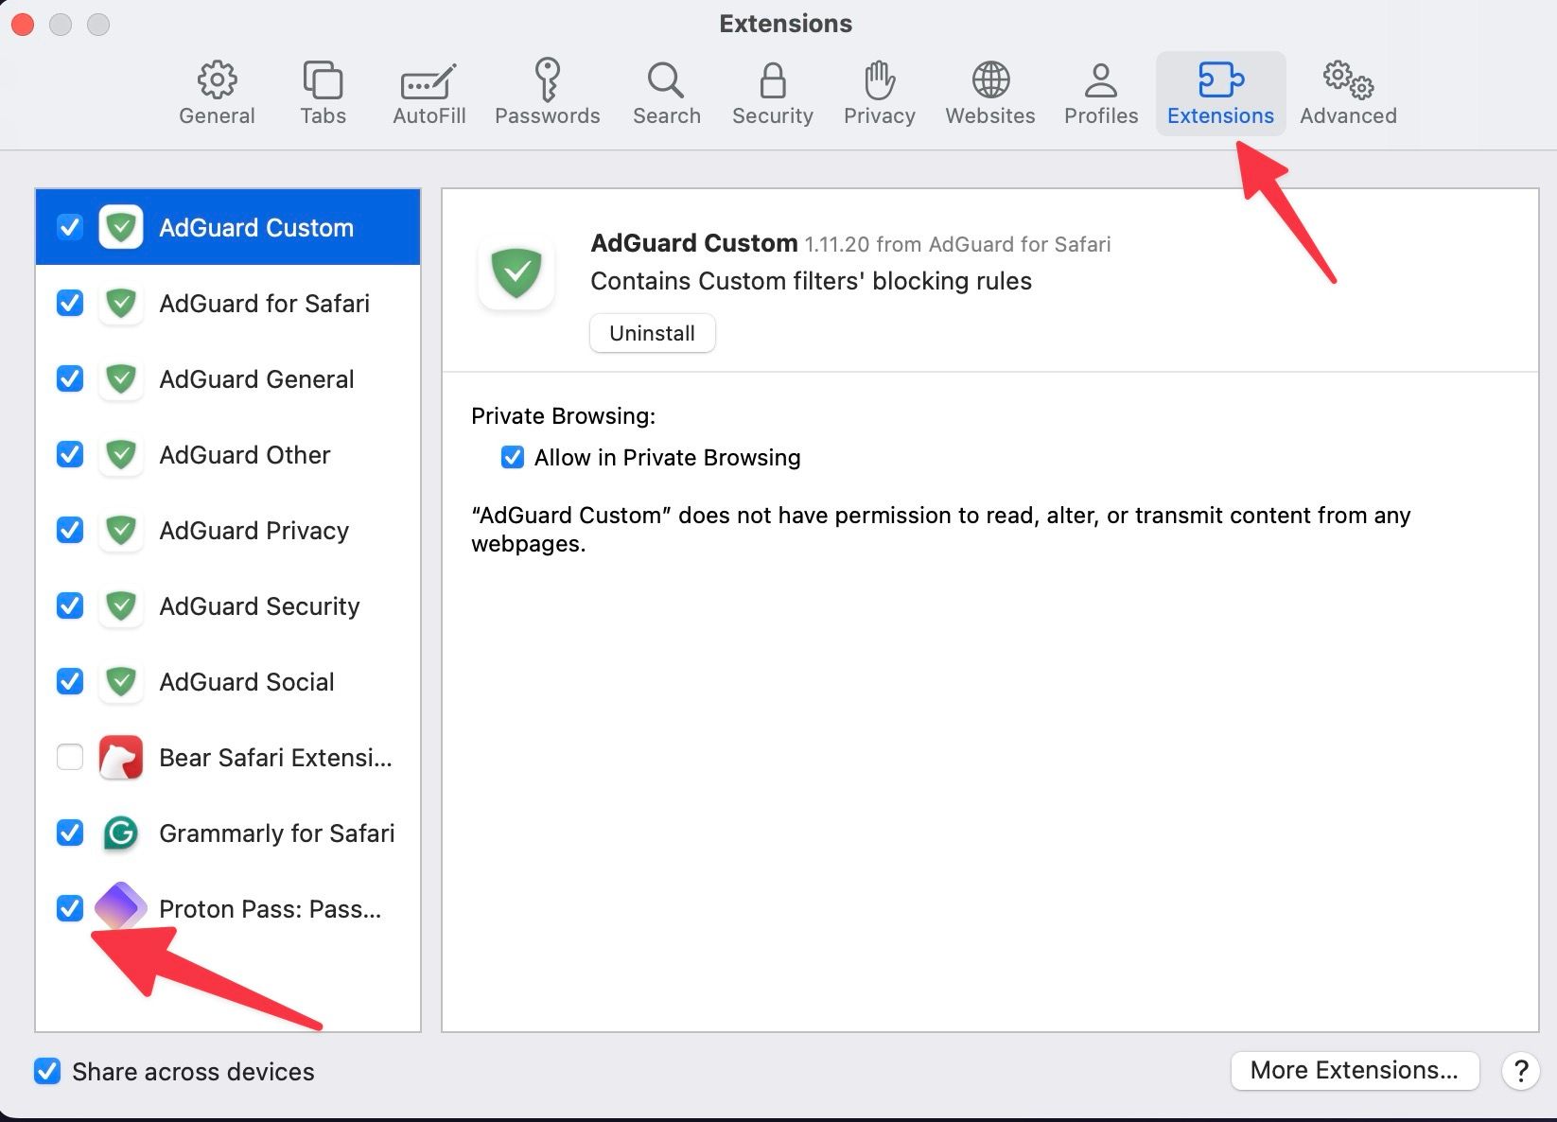Select AdGuard Social in extension list
The width and height of the screenshot is (1557, 1122).
click(228, 681)
